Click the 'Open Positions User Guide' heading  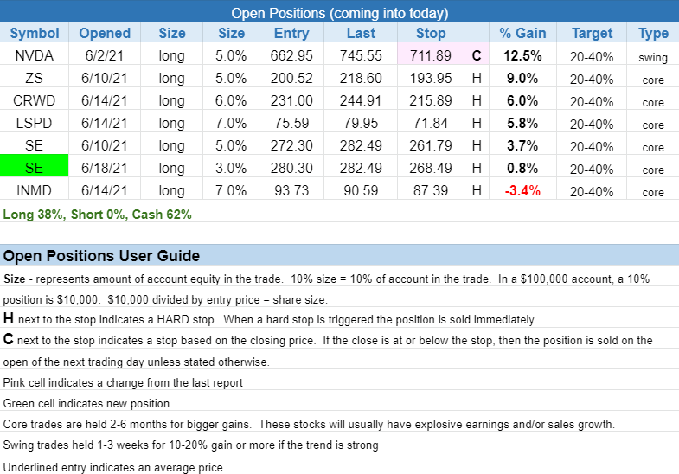(x=101, y=256)
